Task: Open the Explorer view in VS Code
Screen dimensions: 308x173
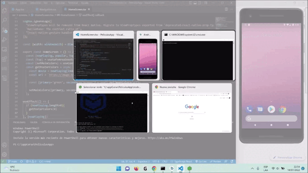Action: (4, 10)
